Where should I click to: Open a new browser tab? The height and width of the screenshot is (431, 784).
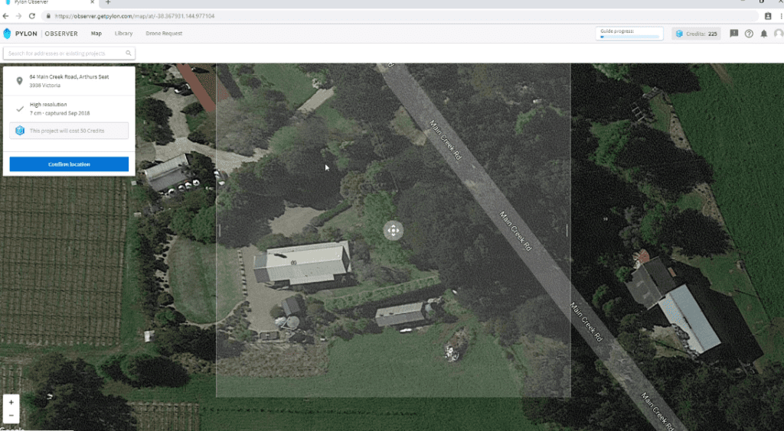(x=108, y=2)
